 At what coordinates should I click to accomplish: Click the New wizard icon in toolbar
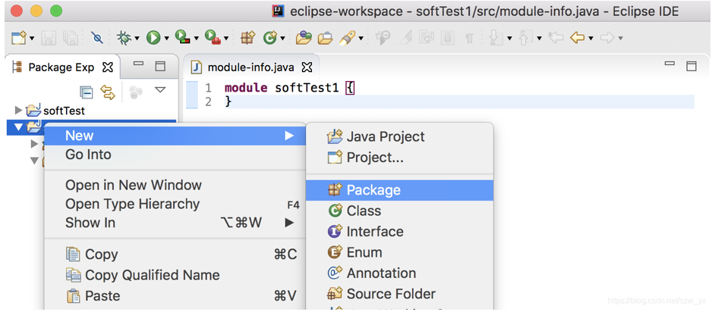(19, 37)
